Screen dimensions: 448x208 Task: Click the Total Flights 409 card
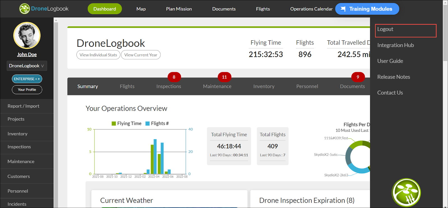tap(273, 146)
